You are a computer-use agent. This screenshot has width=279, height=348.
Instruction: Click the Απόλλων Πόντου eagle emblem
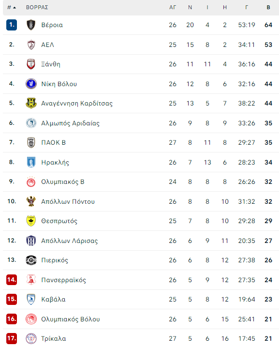click(x=31, y=201)
